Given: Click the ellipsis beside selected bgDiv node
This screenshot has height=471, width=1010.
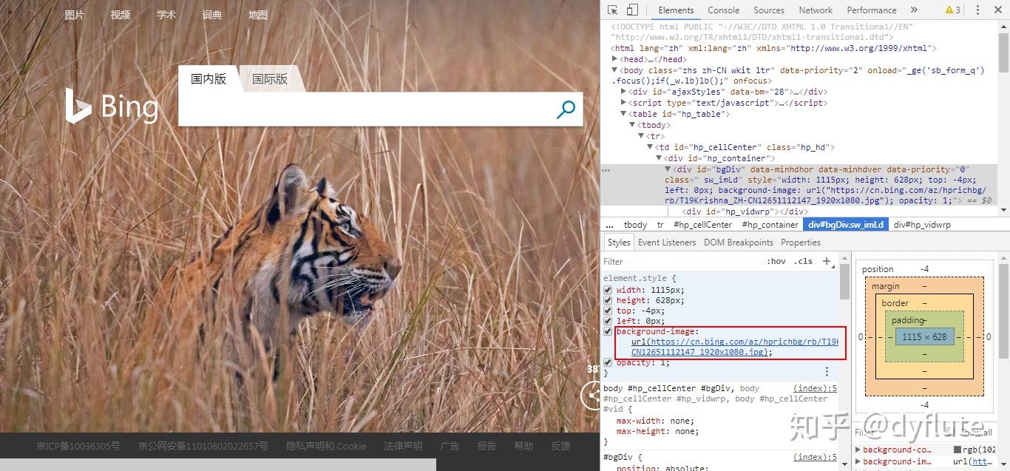Looking at the screenshot, I should pyautogui.click(x=606, y=169).
